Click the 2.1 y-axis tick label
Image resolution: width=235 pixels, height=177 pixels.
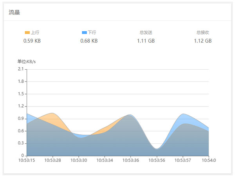[21, 69]
